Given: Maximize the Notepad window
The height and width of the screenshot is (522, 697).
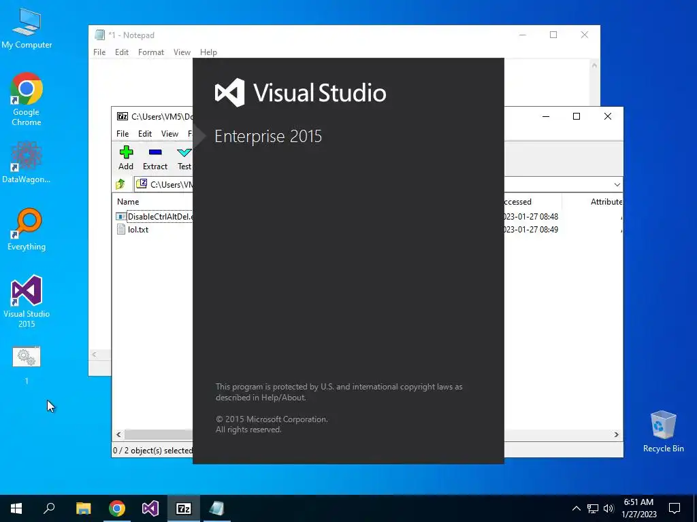Looking at the screenshot, I should point(553,35).
